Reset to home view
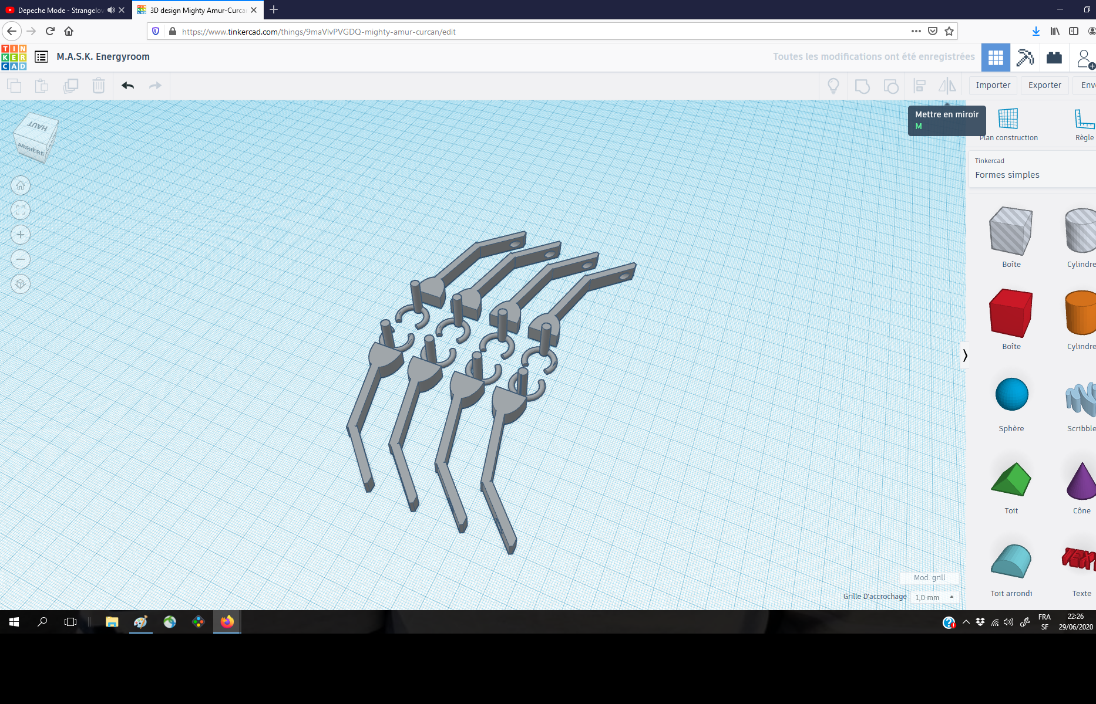This screenshot has height=704, width=1096. click(x=21, y=186)
